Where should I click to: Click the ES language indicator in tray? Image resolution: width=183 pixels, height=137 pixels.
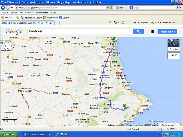(x=160, y=134)
